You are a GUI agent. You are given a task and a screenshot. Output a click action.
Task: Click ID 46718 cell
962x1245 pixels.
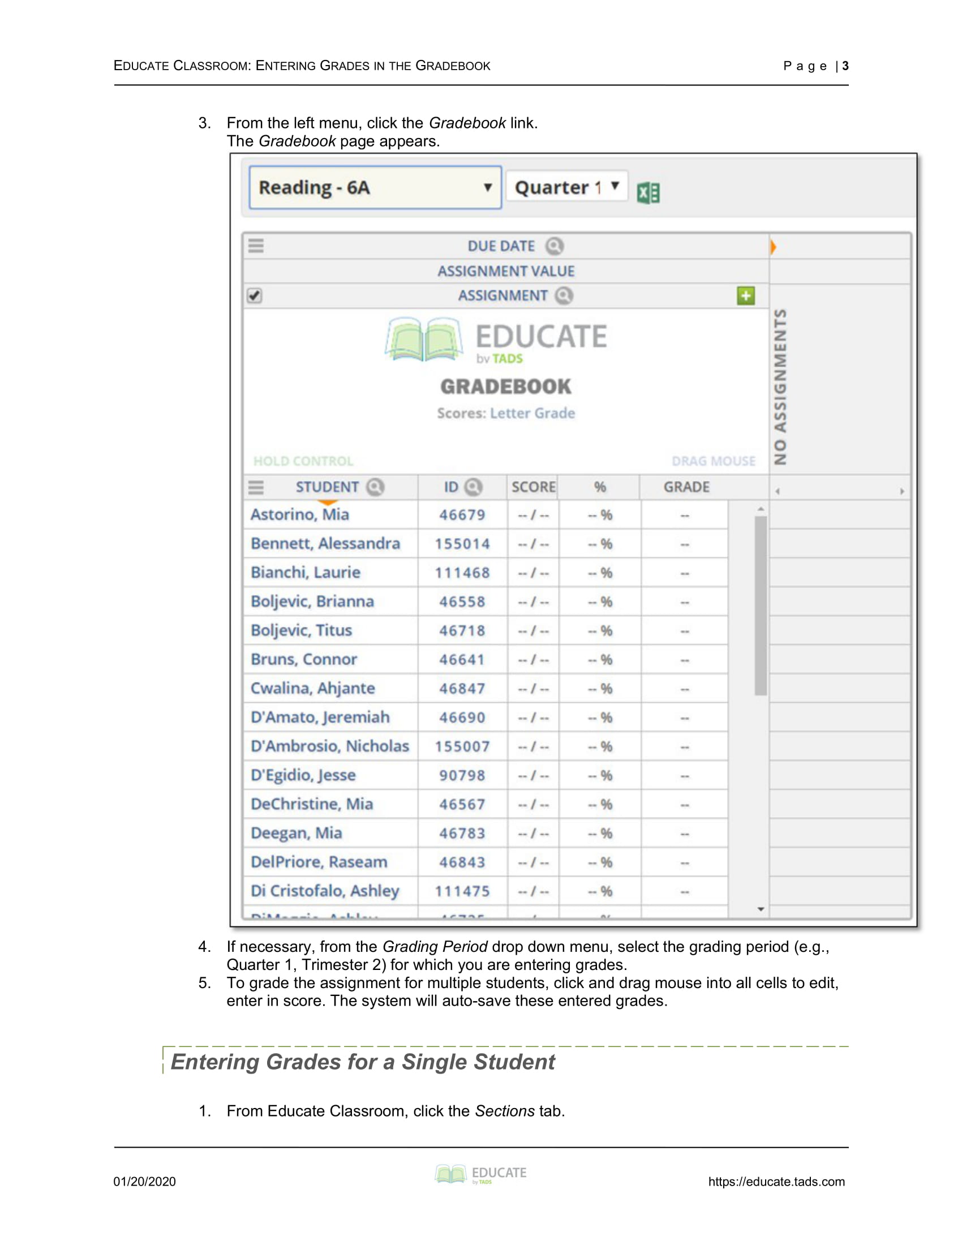point(462,631)
